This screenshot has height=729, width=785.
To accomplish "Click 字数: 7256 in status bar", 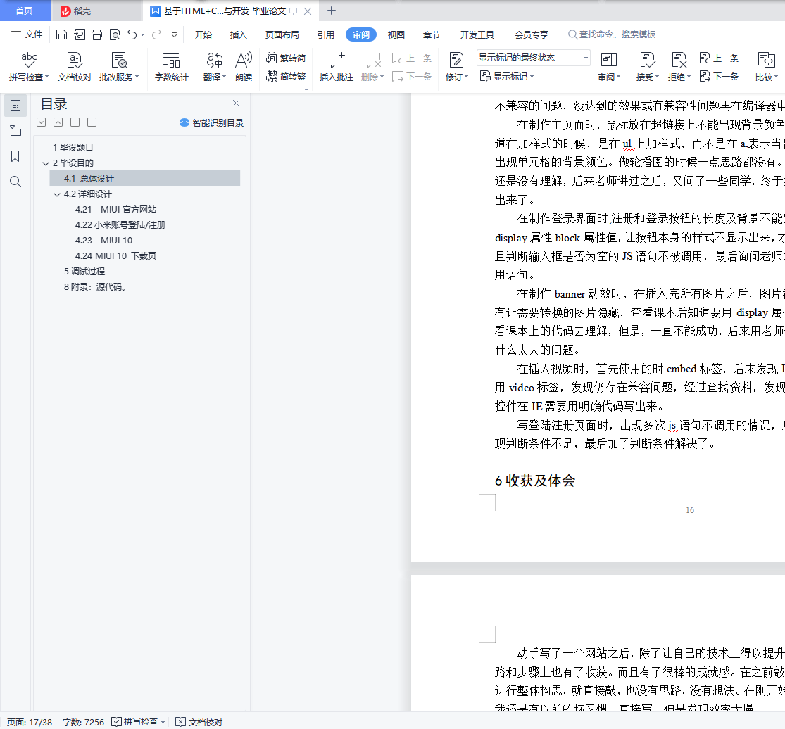I will pyautogui.click(x=83, y=722).
